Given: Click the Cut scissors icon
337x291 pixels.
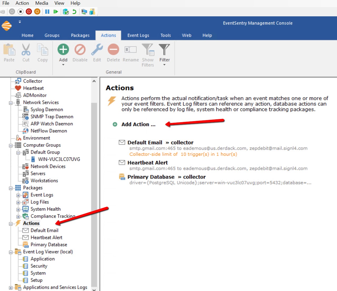Looking at the screenshot, I should pyautogui.click(x=26, y=50).
